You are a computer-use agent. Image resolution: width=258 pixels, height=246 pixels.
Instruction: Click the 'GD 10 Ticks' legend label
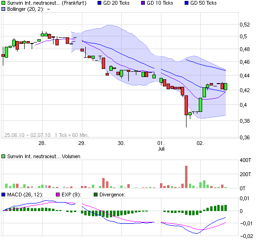click(x=160, y=3)
